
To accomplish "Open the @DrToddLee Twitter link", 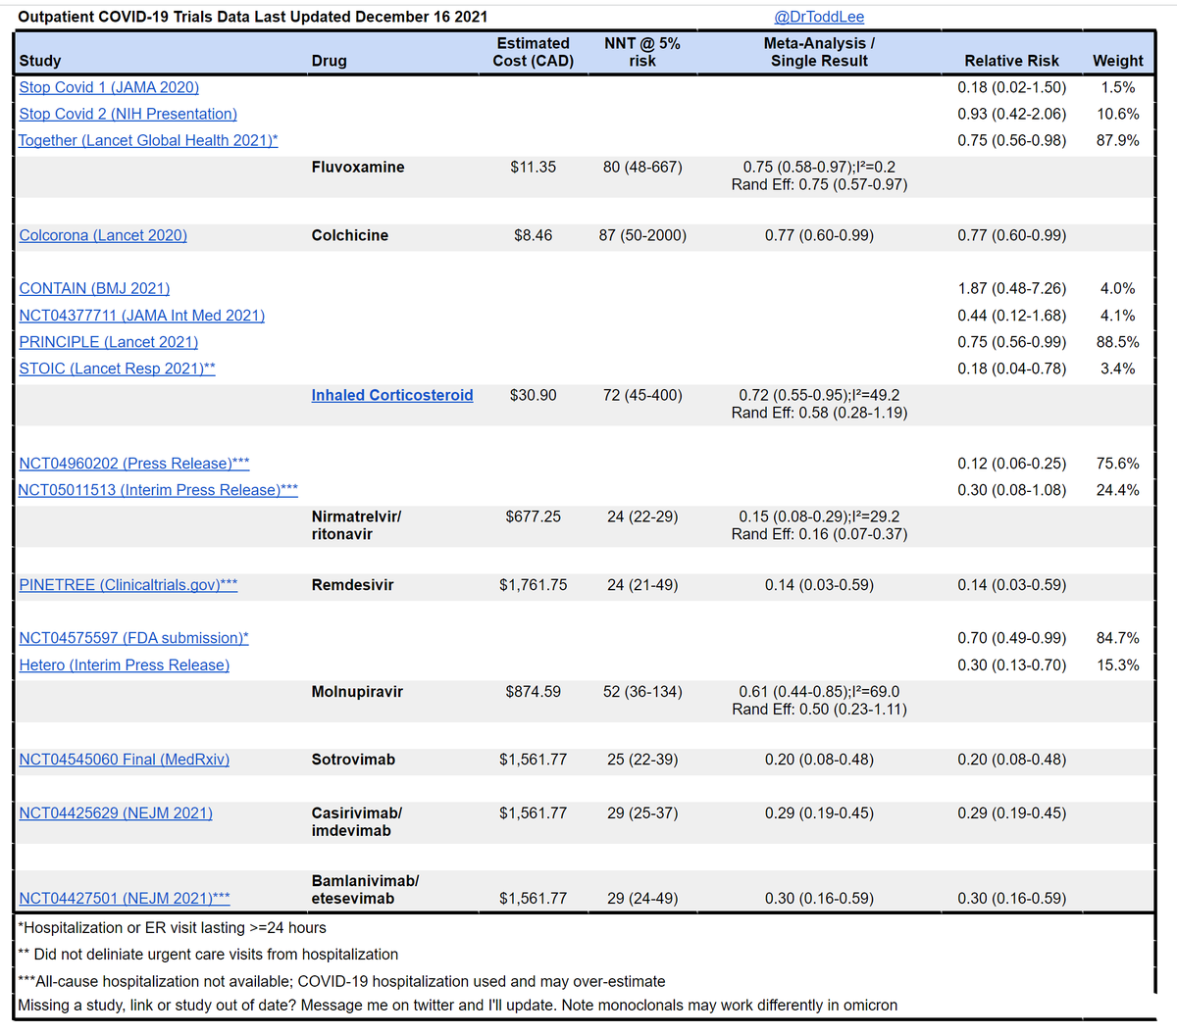I will point(819,17).
